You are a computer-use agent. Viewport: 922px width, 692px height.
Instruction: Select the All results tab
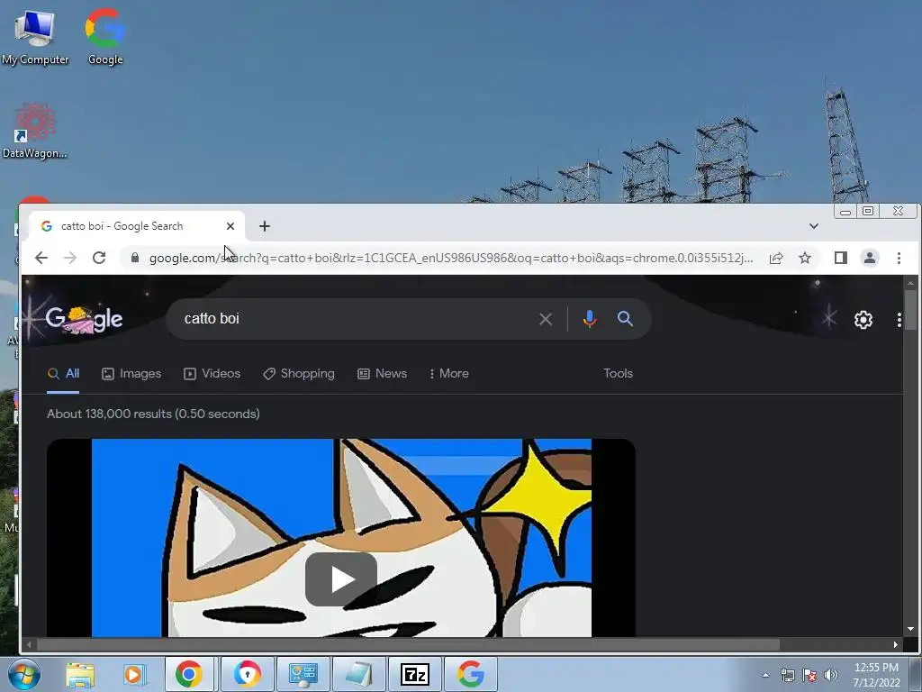coord(63,374)
